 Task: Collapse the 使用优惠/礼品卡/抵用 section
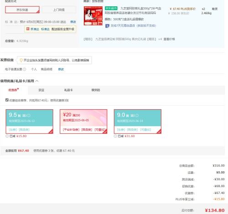pos(37,81)
